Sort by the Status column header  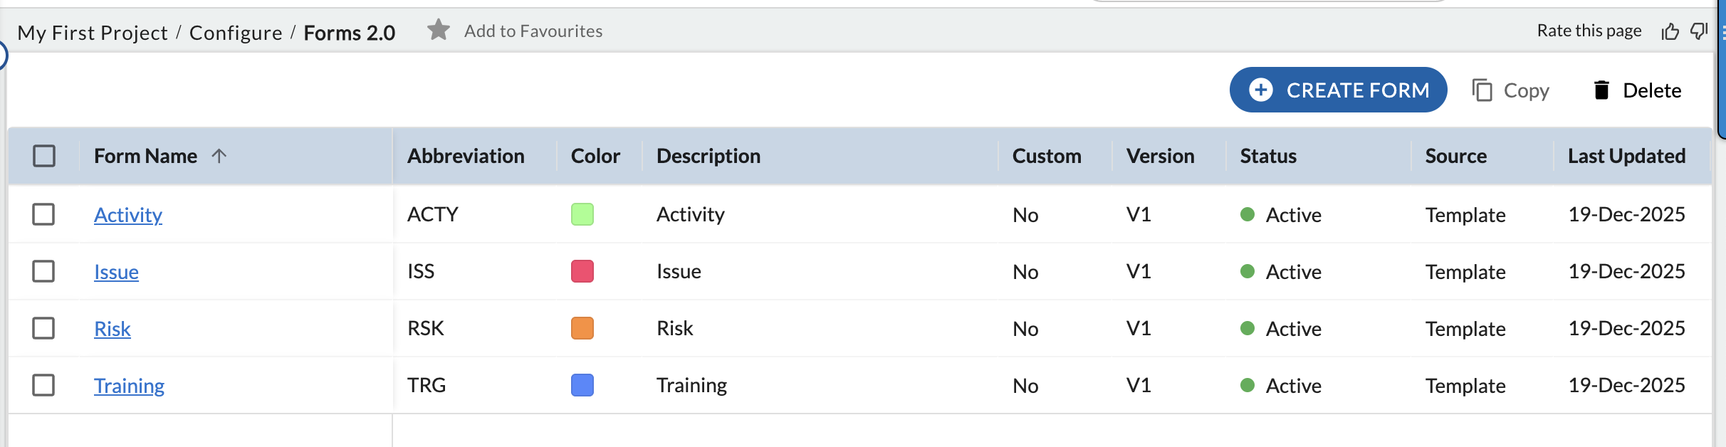[x=1268, y=156]
